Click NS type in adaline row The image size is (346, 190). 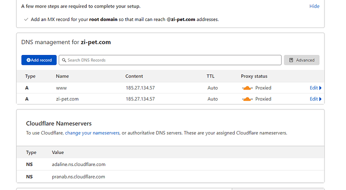[29, 164]
